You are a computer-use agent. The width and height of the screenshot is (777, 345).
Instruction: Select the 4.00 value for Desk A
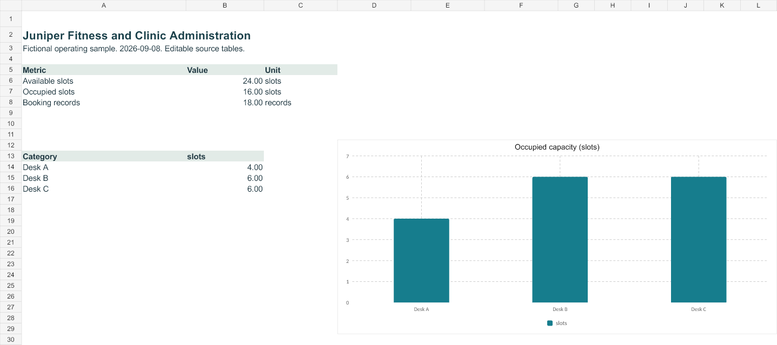coord(225,167)
